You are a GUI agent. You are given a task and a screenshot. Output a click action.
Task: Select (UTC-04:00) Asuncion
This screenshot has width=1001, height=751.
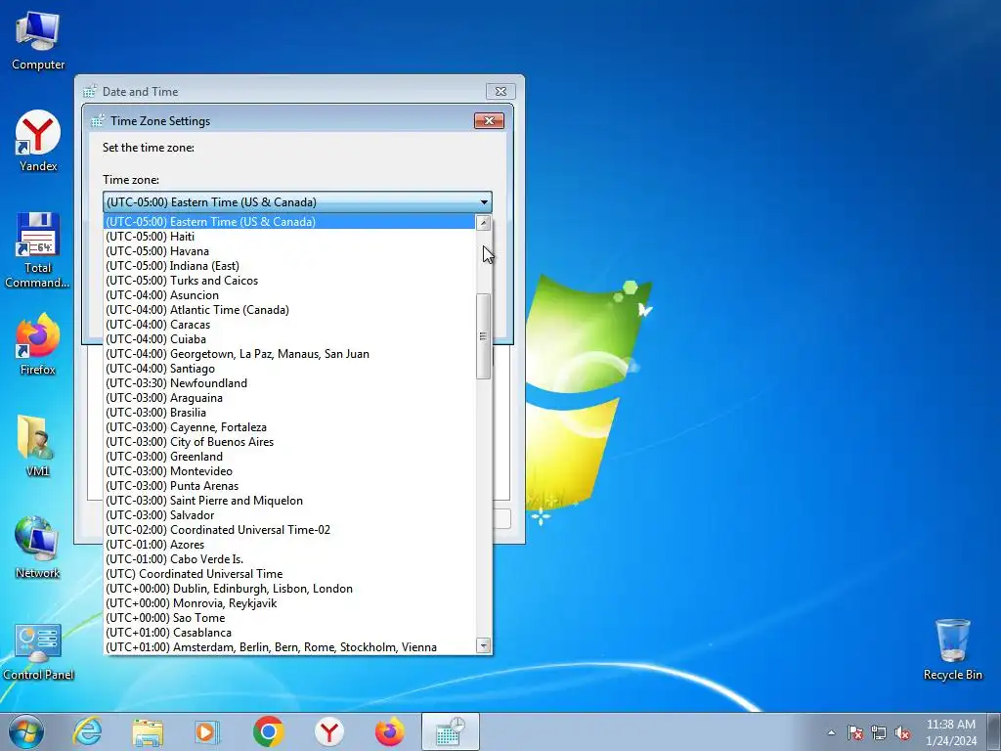[289, 295]
